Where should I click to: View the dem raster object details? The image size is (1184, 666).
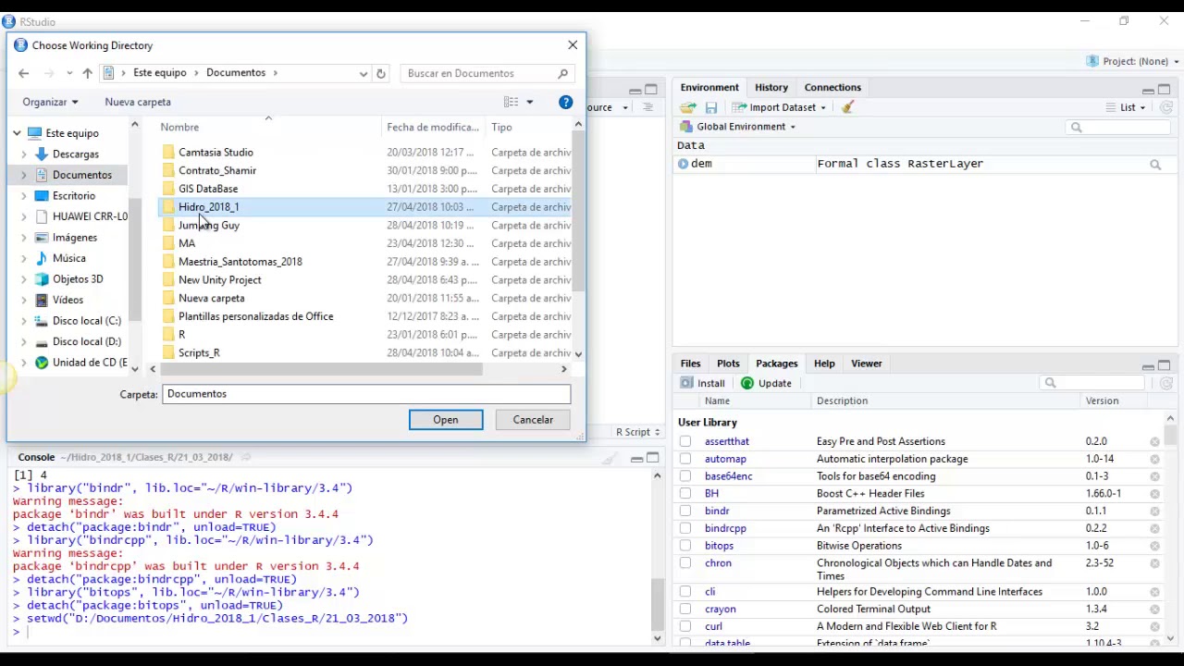click(1155, 165)
